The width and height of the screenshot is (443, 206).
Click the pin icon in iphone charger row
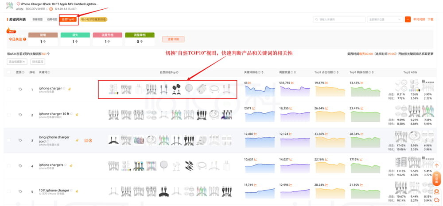(20, 90)
